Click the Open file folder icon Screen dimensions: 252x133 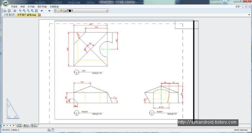click(5, 11)
